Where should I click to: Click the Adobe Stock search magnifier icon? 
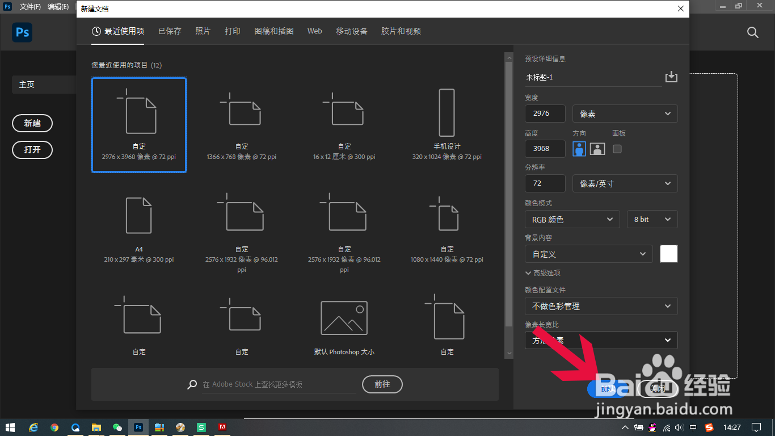(192, 384)
